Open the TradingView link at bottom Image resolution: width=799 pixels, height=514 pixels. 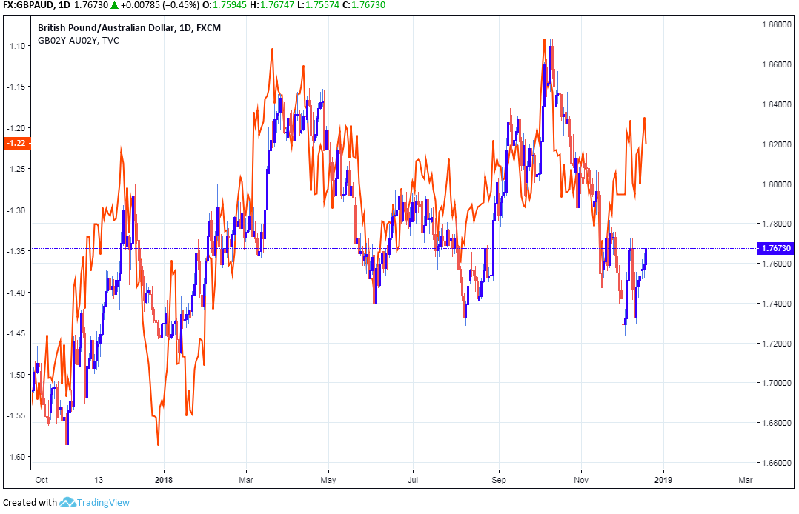point(105,502)
